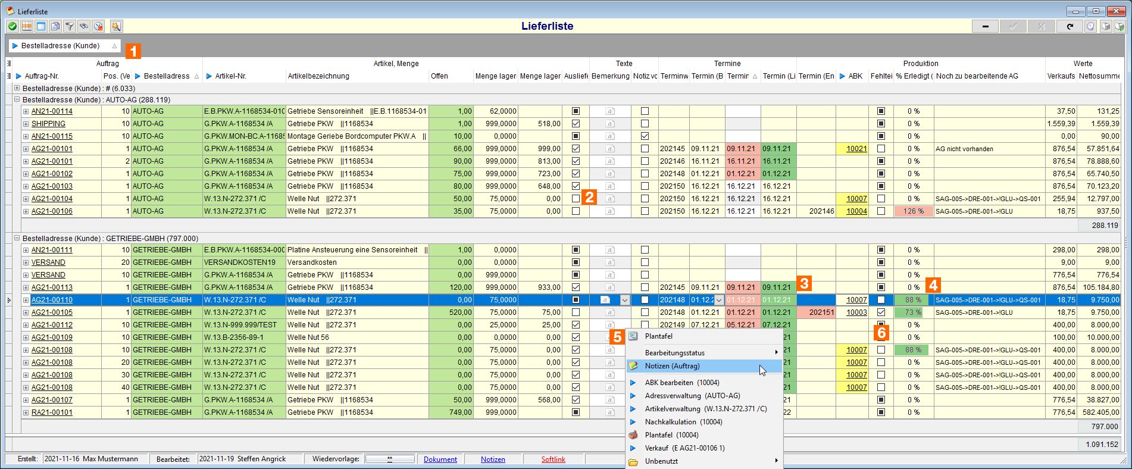Toggle Ausliefern checkbox in AN21-00111 row

pyautogui.click(x=576, y=250)
